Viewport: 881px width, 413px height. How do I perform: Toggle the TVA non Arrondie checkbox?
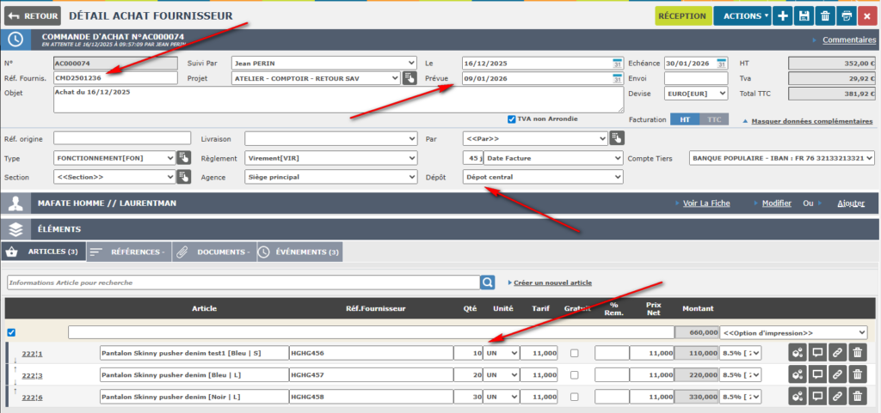(512, 118)
